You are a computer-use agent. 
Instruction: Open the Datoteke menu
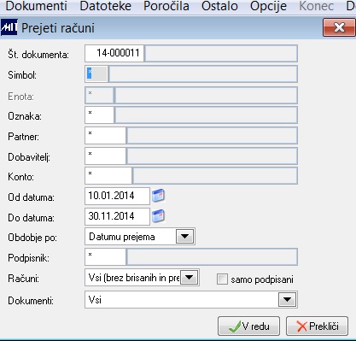pyautogui.click(x=106, y=6)
